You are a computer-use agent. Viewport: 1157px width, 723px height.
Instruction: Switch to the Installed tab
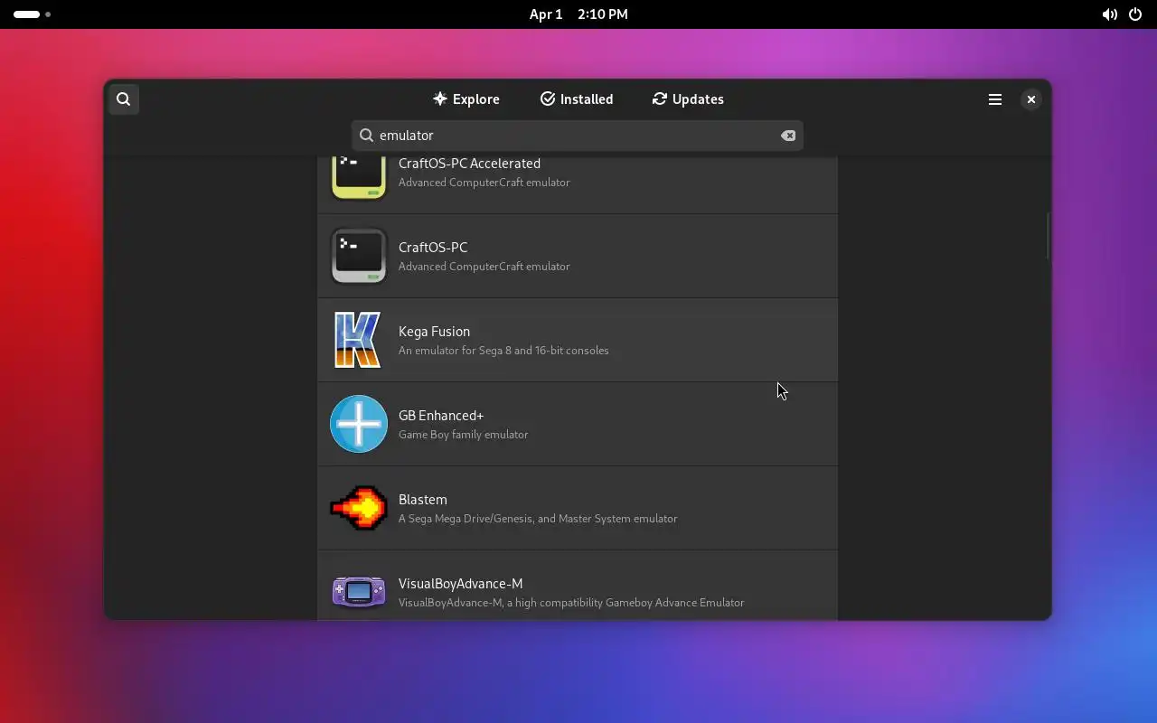[x=577, y=99]
